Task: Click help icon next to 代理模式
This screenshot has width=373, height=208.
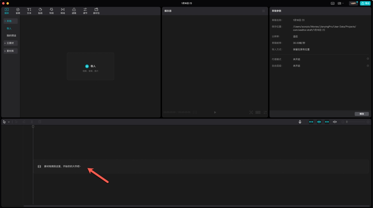Action: click(368, 59)
